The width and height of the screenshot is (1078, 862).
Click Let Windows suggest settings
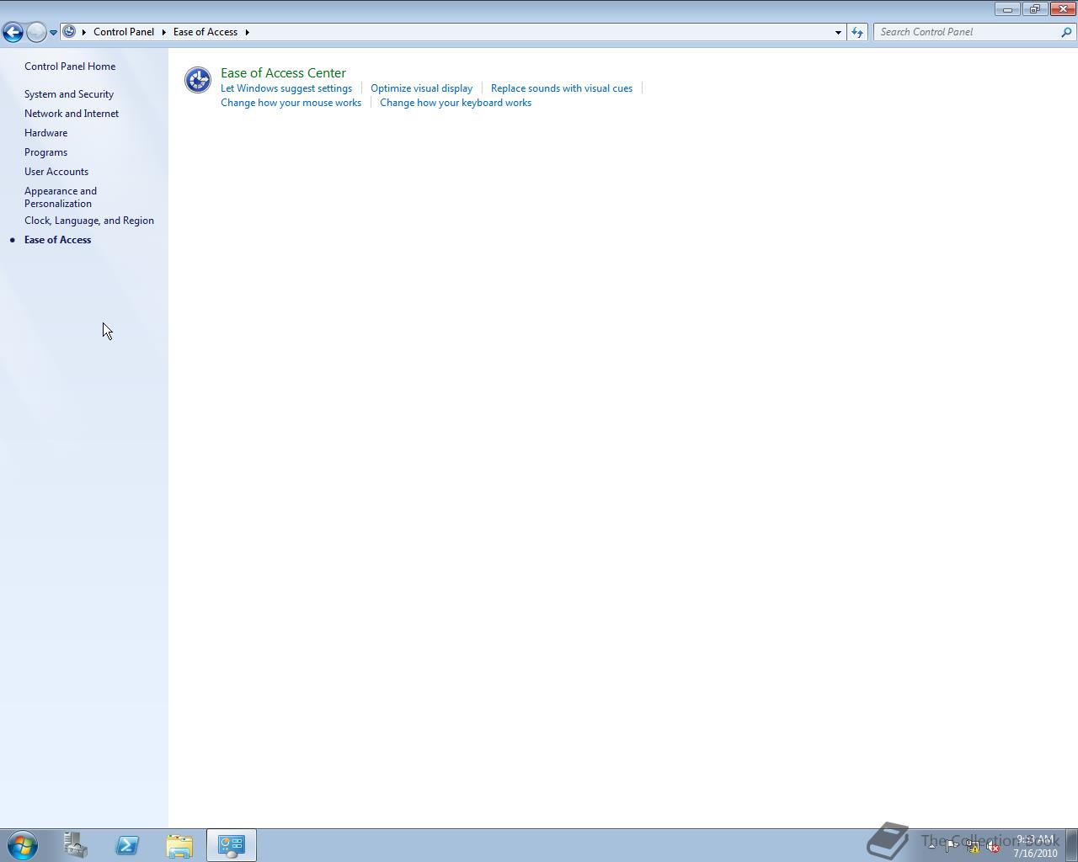[x=286, y=88]
